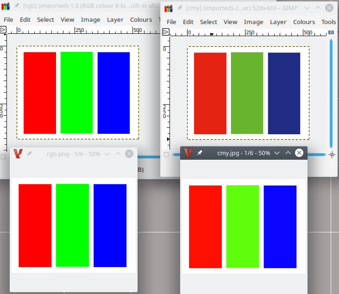Open Colours menu in cmy GIMP window

[x=304, y=22]
